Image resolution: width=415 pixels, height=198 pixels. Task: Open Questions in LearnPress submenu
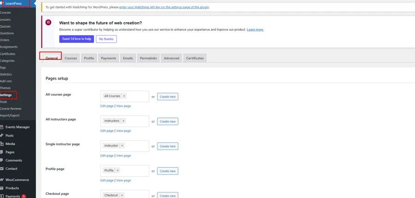click(7, 33)
